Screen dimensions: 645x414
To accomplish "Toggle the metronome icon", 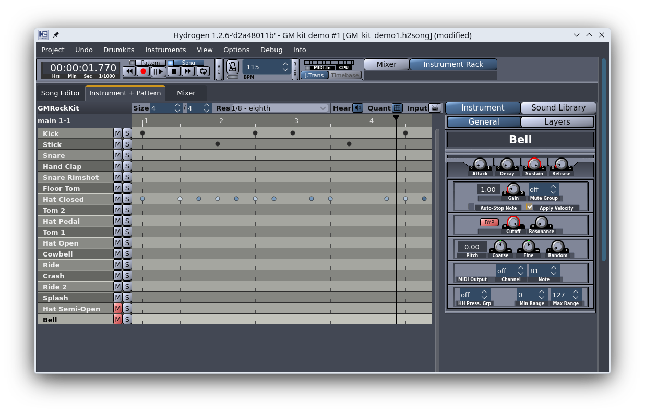I will (x=233, y=67).
